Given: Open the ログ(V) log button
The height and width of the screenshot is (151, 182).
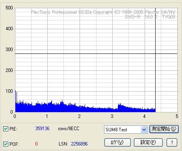Looking at the screenshot, I should click(117, 142).
